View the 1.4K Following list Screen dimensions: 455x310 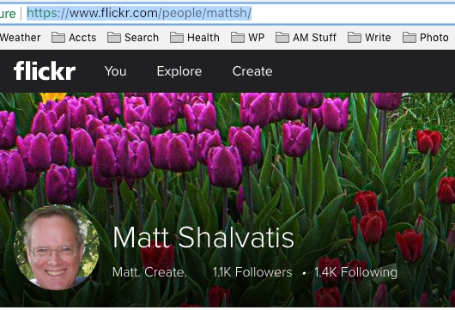(355, 272)
